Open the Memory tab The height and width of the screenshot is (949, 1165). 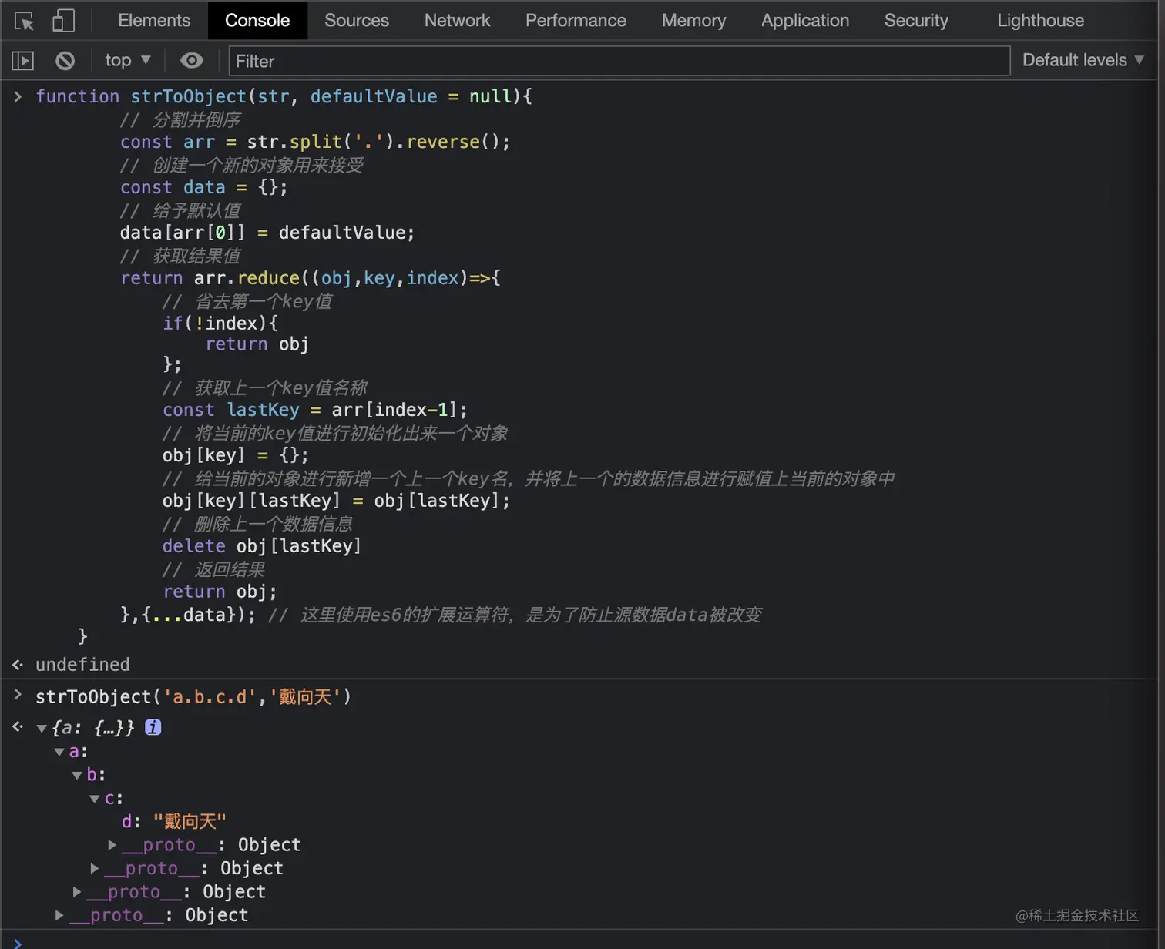tap(693, 21)
